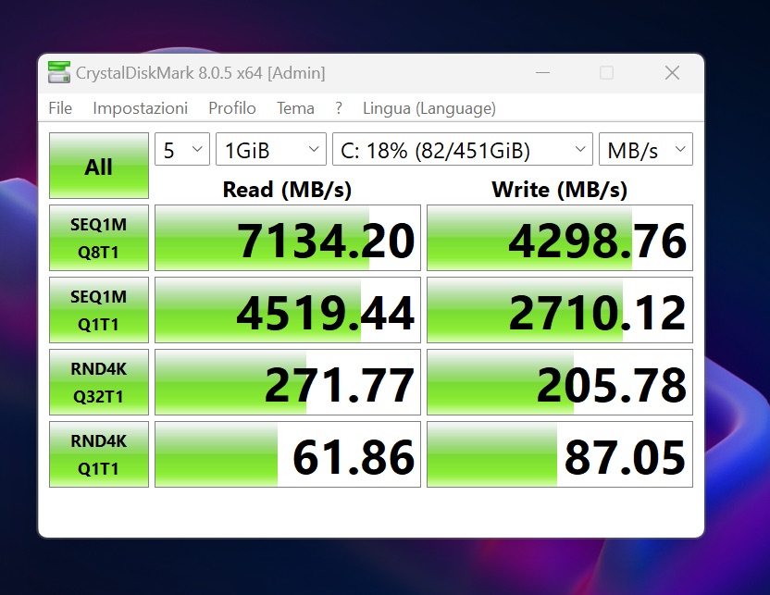Click the 205.78 random write result

coord(560,382)
